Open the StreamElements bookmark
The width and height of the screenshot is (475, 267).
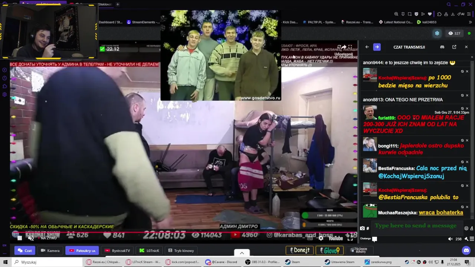(143, 22)
